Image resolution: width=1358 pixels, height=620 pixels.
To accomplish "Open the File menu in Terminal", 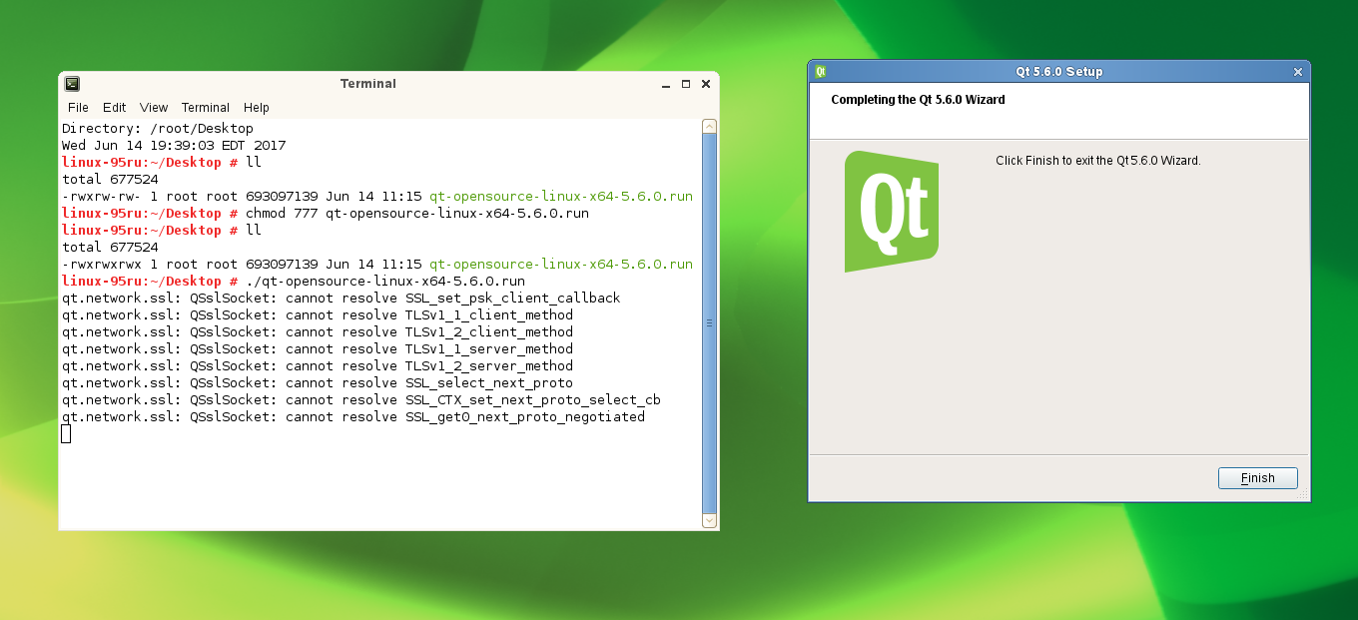I will pos(78,108).
